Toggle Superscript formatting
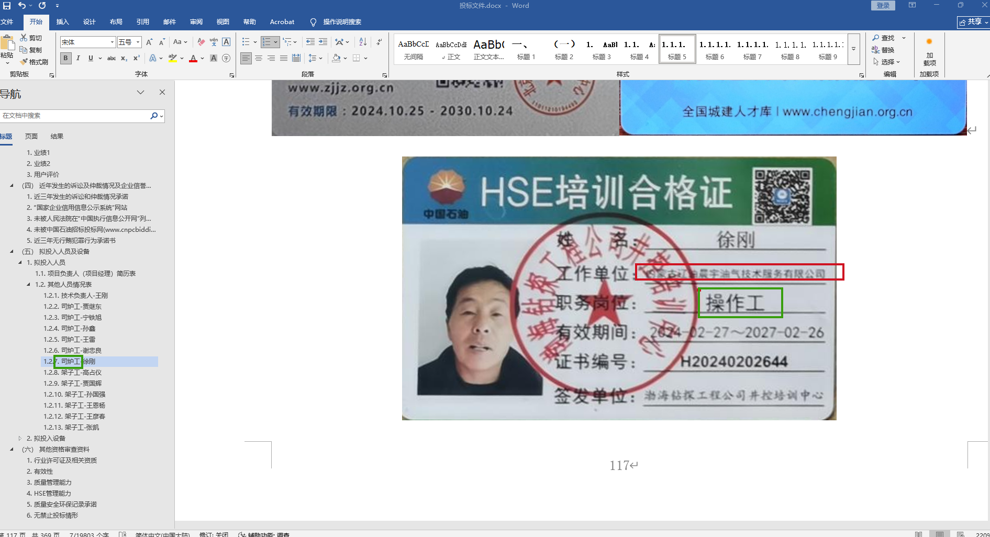 coord(137,58)
